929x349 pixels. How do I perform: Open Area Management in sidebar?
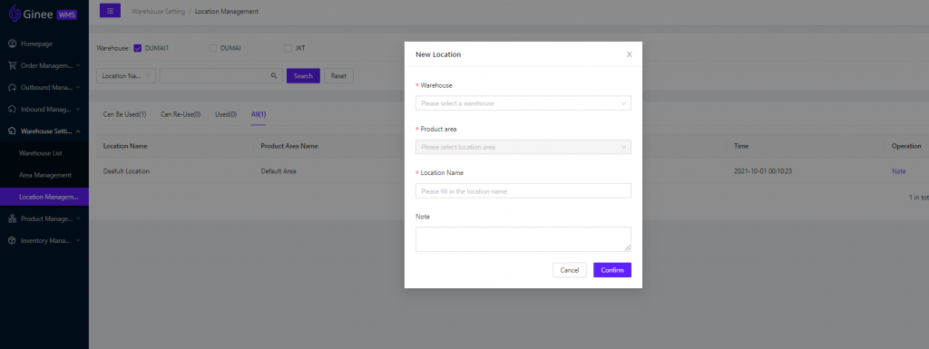(x=45, y=175)
